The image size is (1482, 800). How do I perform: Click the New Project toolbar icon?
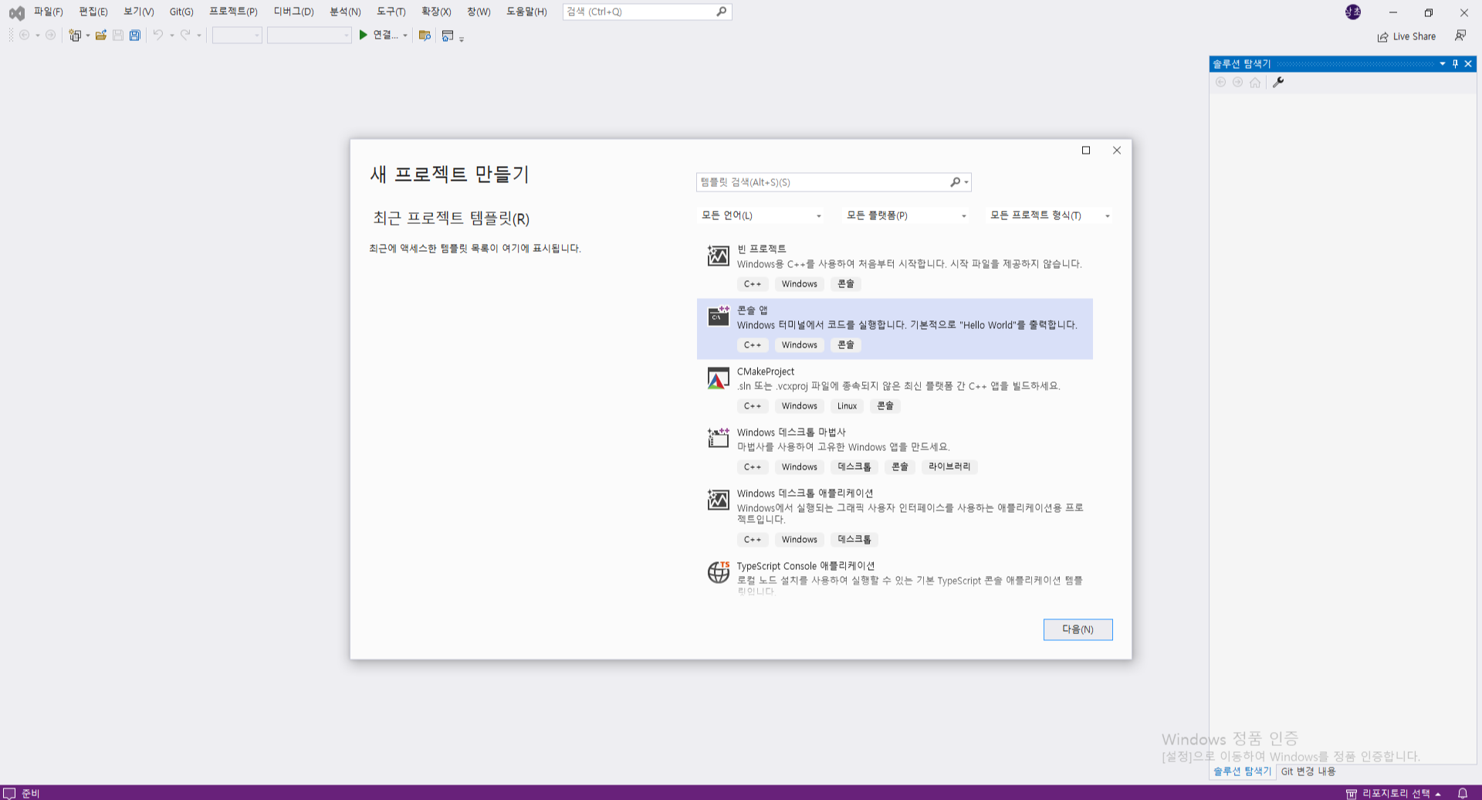(x=75, y=36)
